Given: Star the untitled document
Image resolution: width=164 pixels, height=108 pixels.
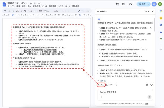Looking at the screenshot, I should [x=31, y=3].
